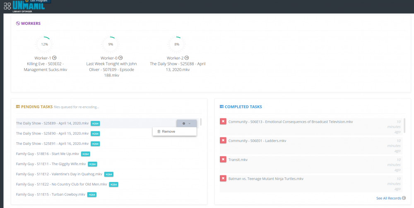The image size is (414, 208).
Task: Click failed status icon for Batman vs. TMNT
Action: (223, 179)
